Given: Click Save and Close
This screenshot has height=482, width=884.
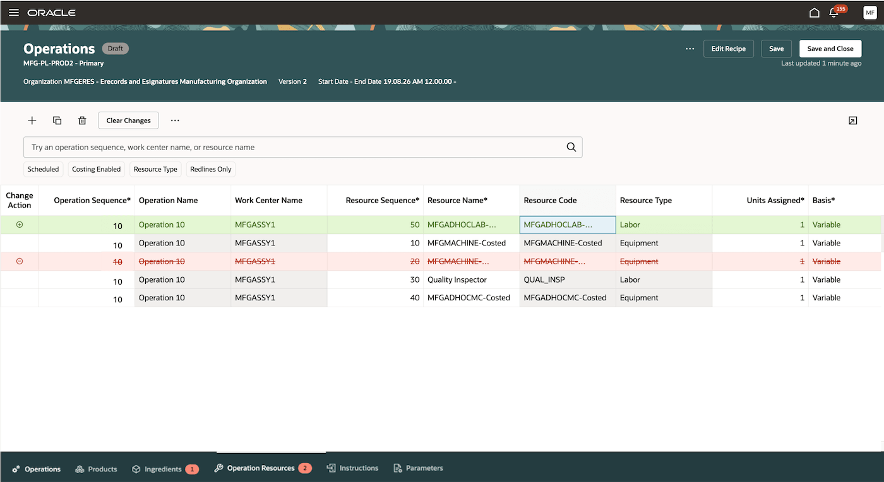Looking at the screenshot, I should click(x=830, y=49).
